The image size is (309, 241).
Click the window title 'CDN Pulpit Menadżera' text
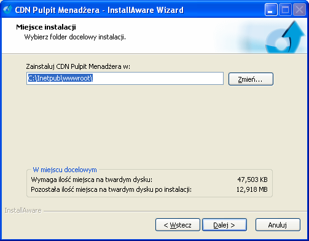(57, 10)
